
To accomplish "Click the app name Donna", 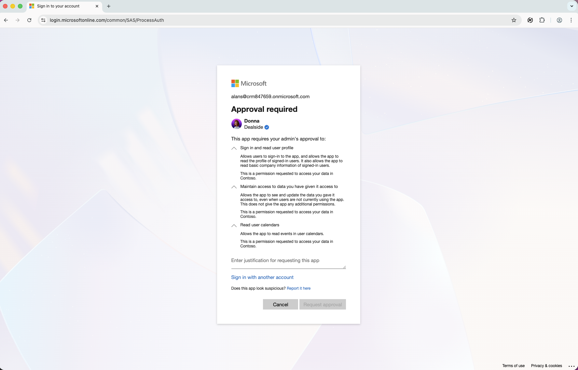I will click(x=252, y=121).
